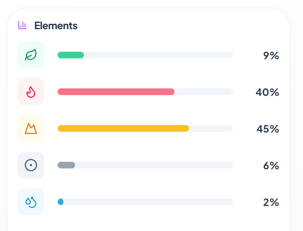The image size is (303, 231).
Task: Click the yellow filled part of the mountain bar
Action: (123, 128)
